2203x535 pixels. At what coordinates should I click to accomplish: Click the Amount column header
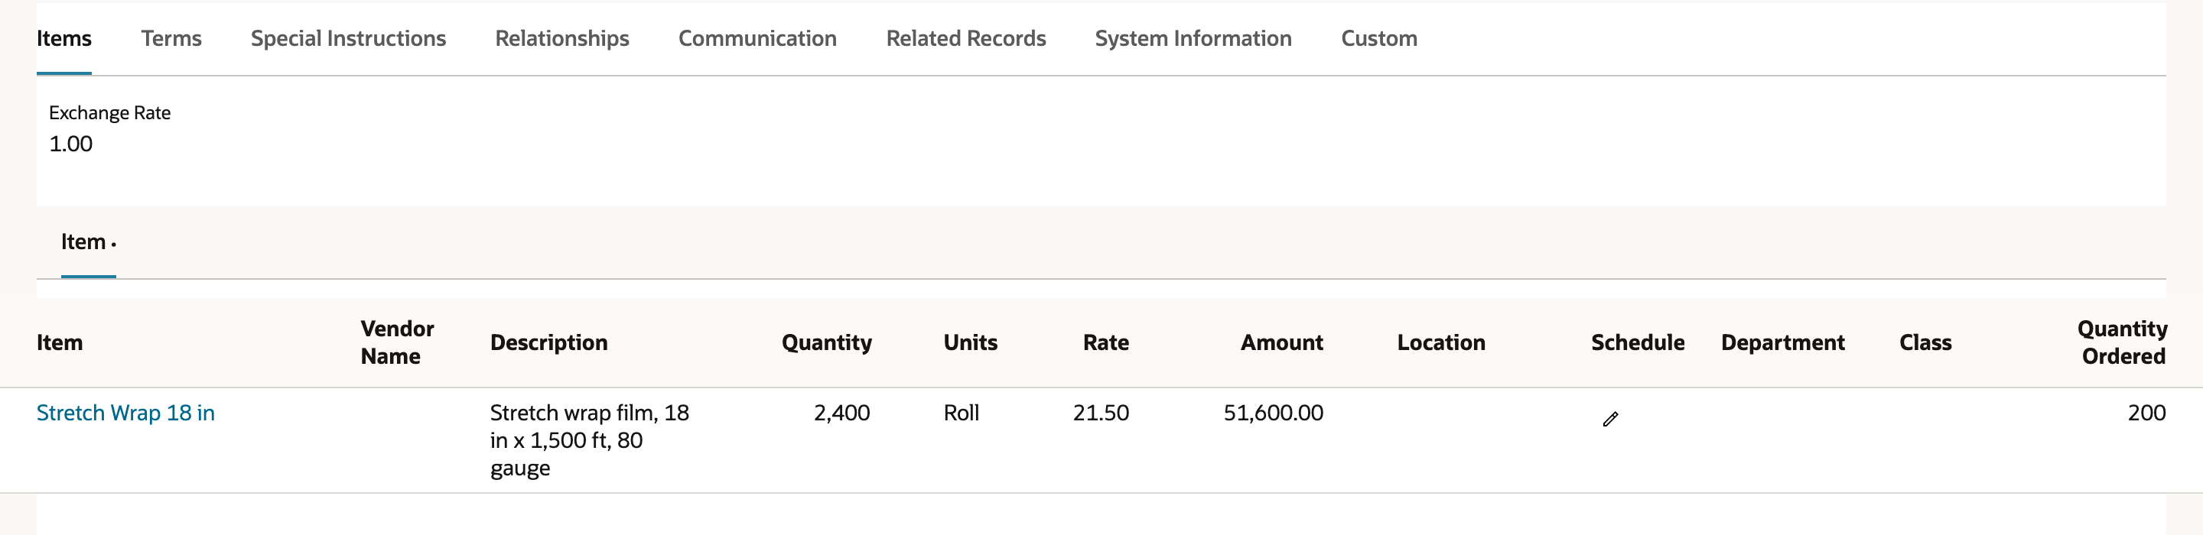pyautogui.click(x=1281, y=342)
